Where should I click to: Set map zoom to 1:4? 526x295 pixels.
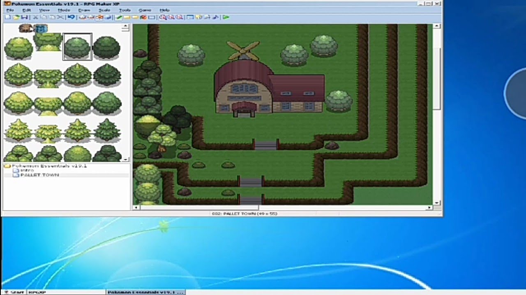[x=179, y=17]
